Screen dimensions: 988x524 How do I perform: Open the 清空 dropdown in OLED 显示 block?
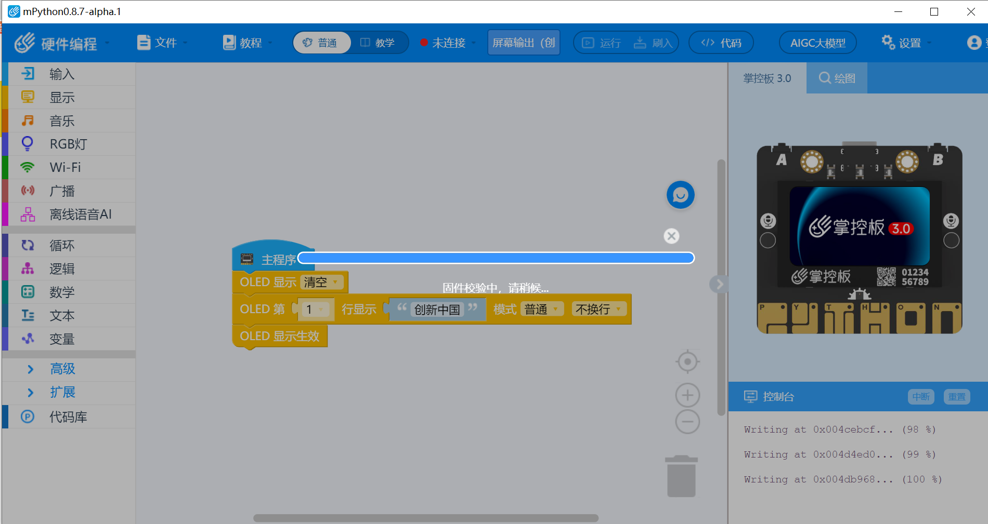click(322, 282)
